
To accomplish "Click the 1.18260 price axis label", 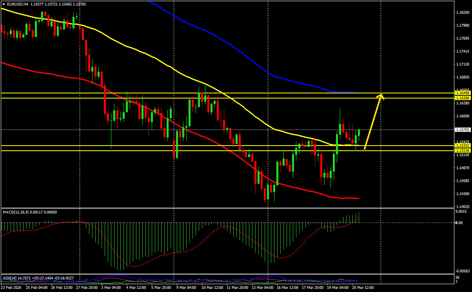I will click(x=463, y=13).
